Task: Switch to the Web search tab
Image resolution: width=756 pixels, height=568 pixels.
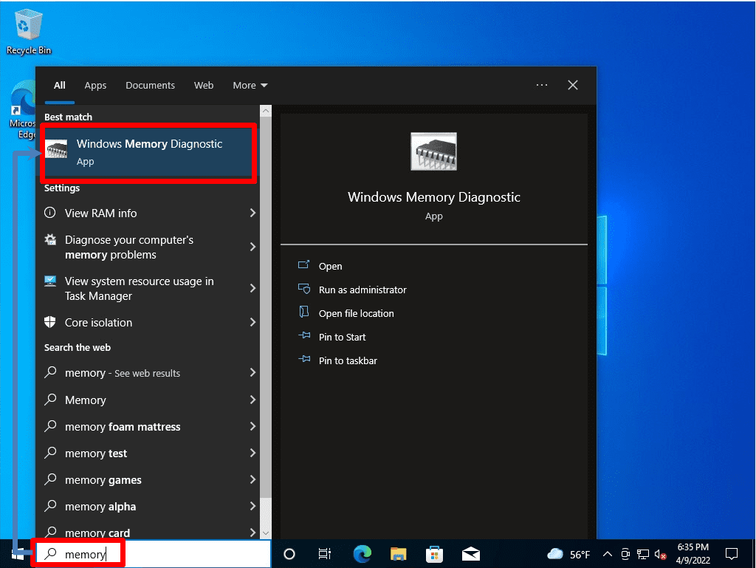Action: point(204,86)
